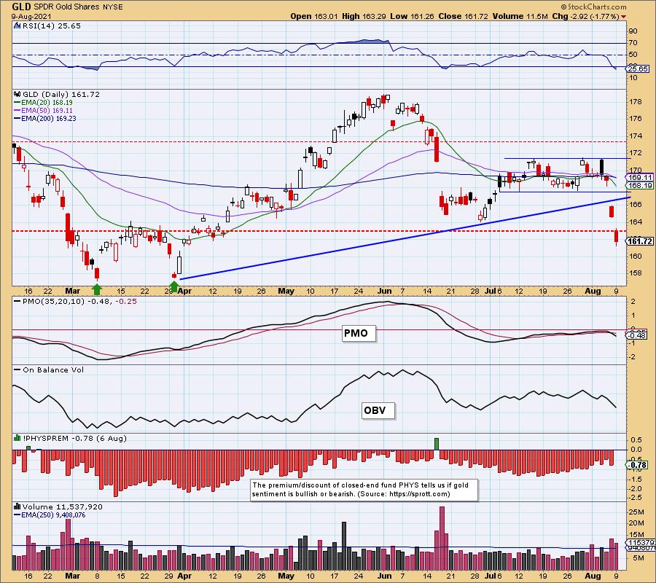656x583 pixels.
Task: Click the 169.11 axis tag for EMA(50)
Action: click(x=640, y=177)
